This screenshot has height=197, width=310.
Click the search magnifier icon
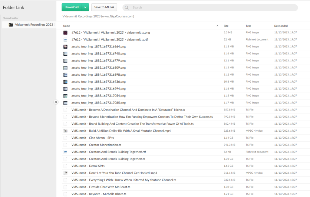(127, 8)
